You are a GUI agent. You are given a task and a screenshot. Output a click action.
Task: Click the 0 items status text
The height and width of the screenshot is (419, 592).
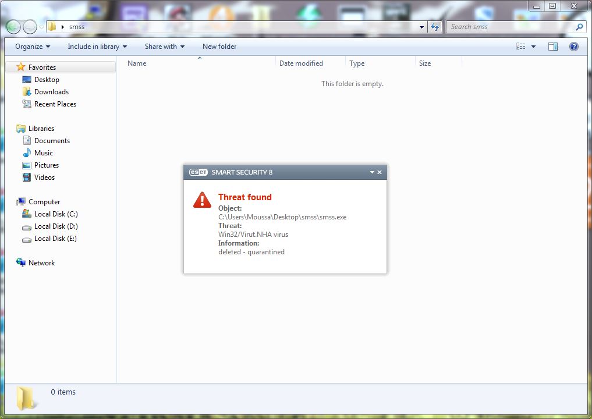pos(63,392)
